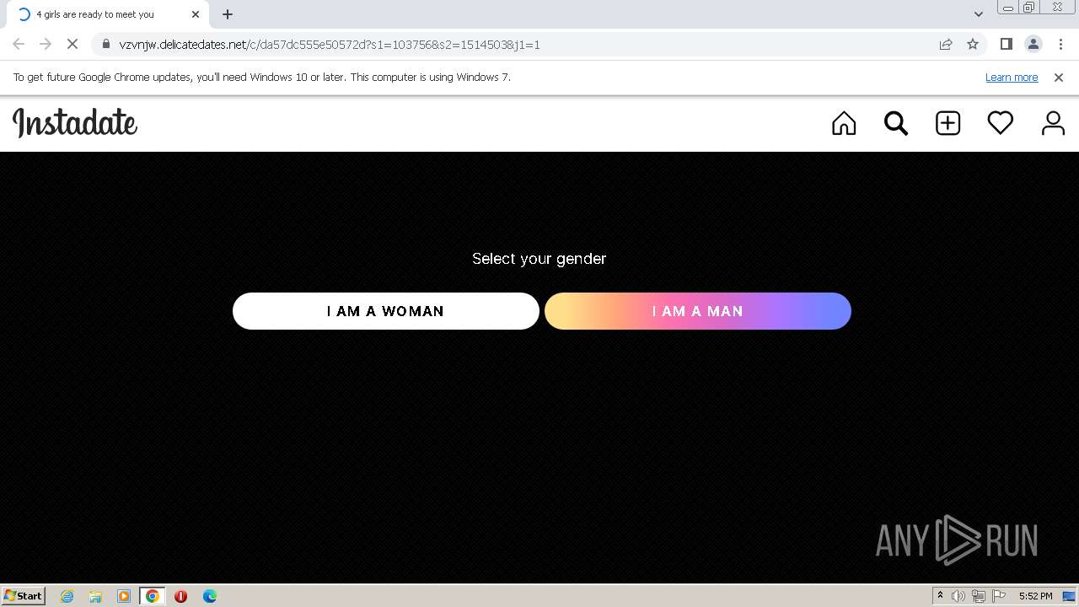Open Action Center flag icon
This screenshot has width=1079, height=607.
pos(999,596)
